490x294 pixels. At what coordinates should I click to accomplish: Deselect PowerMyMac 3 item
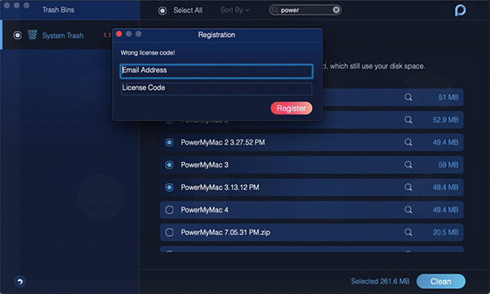(x=169, y=165)
